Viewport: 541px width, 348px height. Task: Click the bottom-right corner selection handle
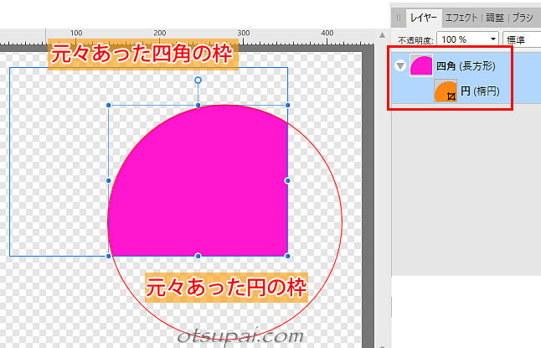(x=287, y=255)
